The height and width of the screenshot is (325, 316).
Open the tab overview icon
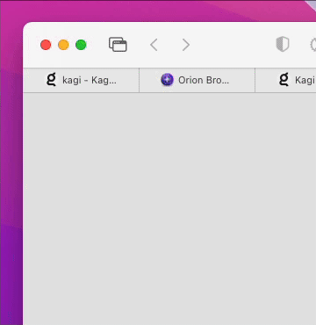coord(118,45)
